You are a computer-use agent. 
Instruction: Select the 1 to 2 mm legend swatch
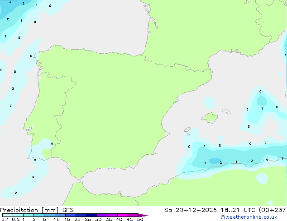pos(29,215)
